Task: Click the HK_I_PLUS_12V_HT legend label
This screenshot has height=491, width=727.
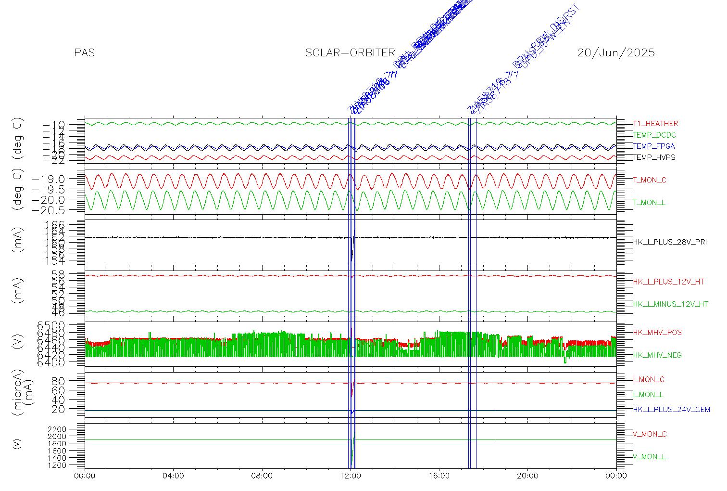Action: point(668,282)
